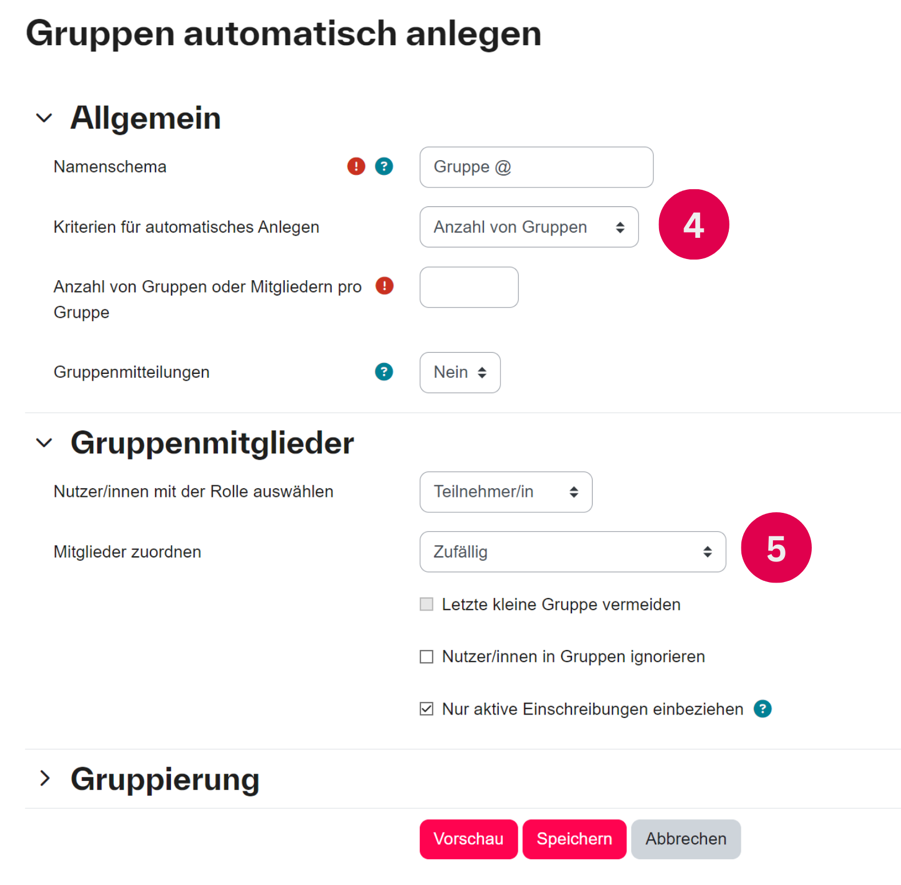Open help beside Nur aktive Einschreibungen einbeziehen

763,709
